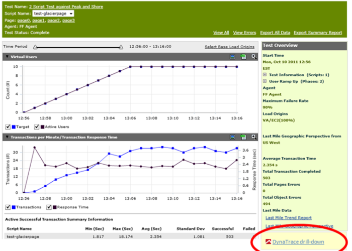Collapse the Virtual Users panel triangle
This screenshot has height=251, width=352.
pos(7,56)
